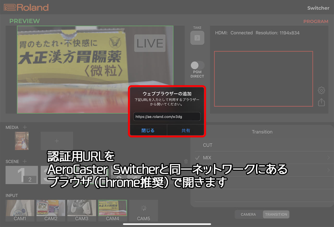Click the HDMI: Connected status text
Screen dimensions: 334x227
234,33
